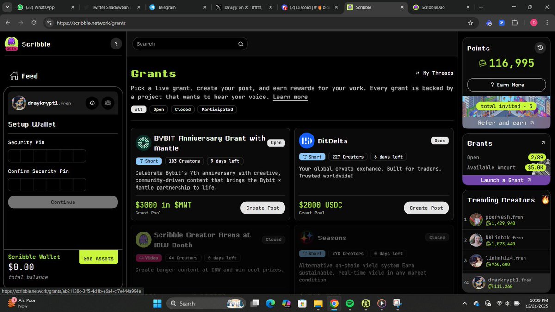Open the browser extensions puzzle icon
Screen dimensions: 555x312
(x=515, y=23)
